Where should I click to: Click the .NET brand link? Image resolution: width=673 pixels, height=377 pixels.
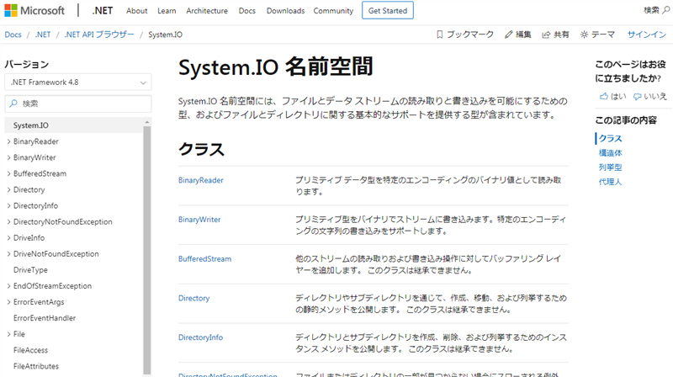(102, 10)
